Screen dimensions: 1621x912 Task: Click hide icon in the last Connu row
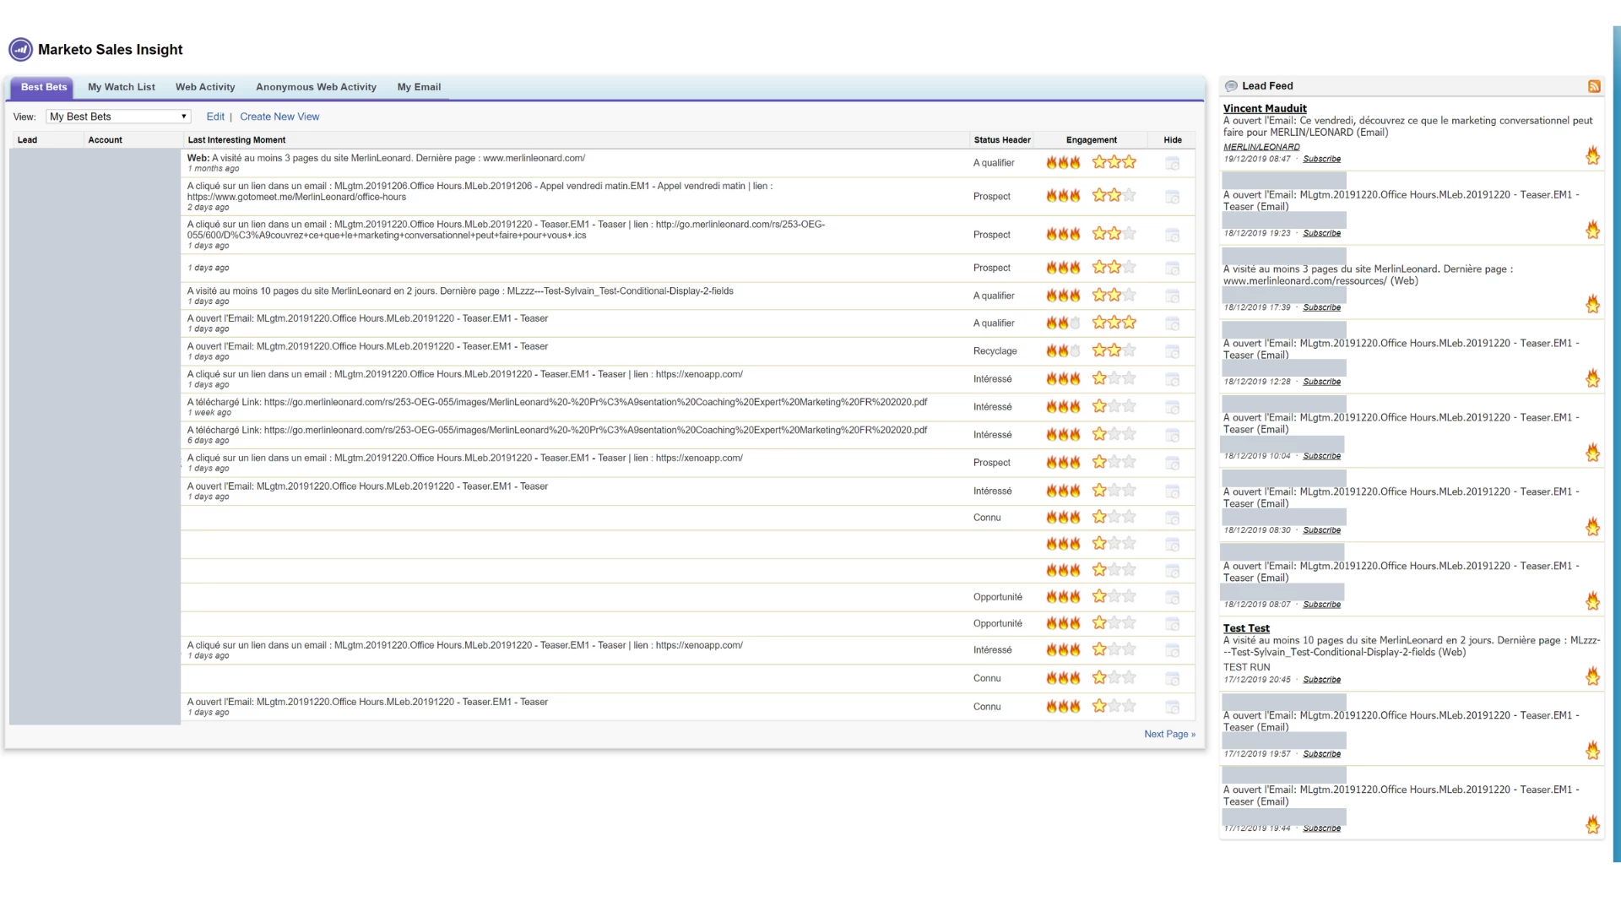[1172, 707]
